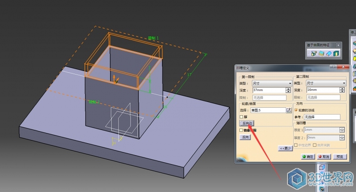
Task: Click the 厚度 1 field showing 1mm
Action: (321, 130)
